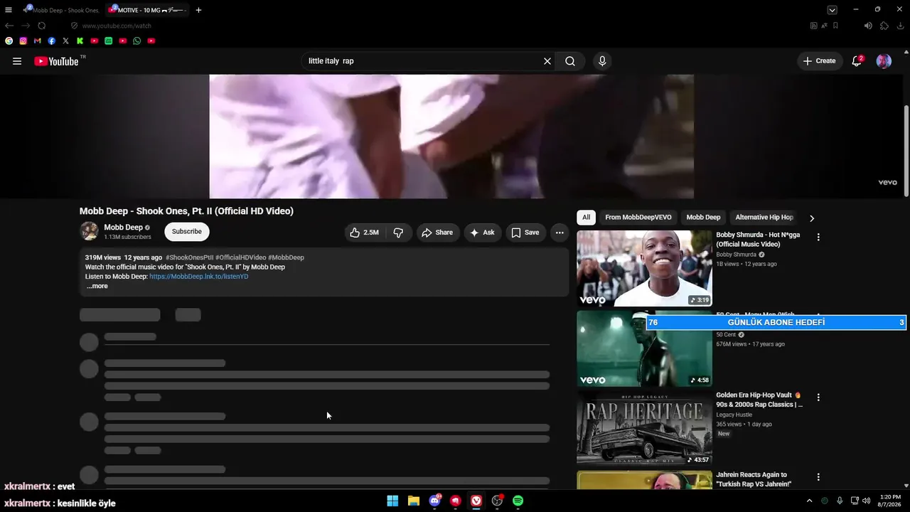Start voice search with microphone
Image resolution: width=910 pixels, height=512 pixels.
602,61
